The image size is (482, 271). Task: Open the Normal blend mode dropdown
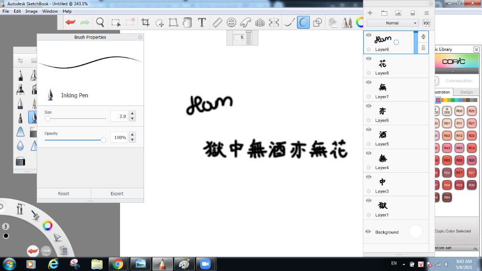tap(393, 23)
